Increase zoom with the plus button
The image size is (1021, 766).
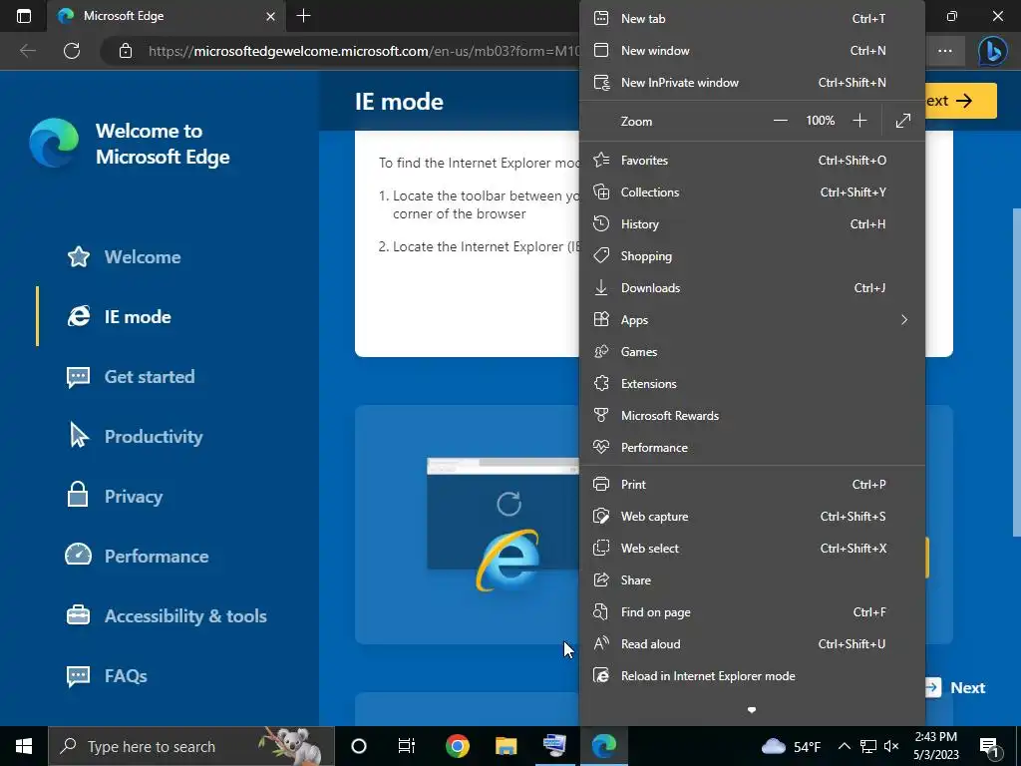pos(859,121)
